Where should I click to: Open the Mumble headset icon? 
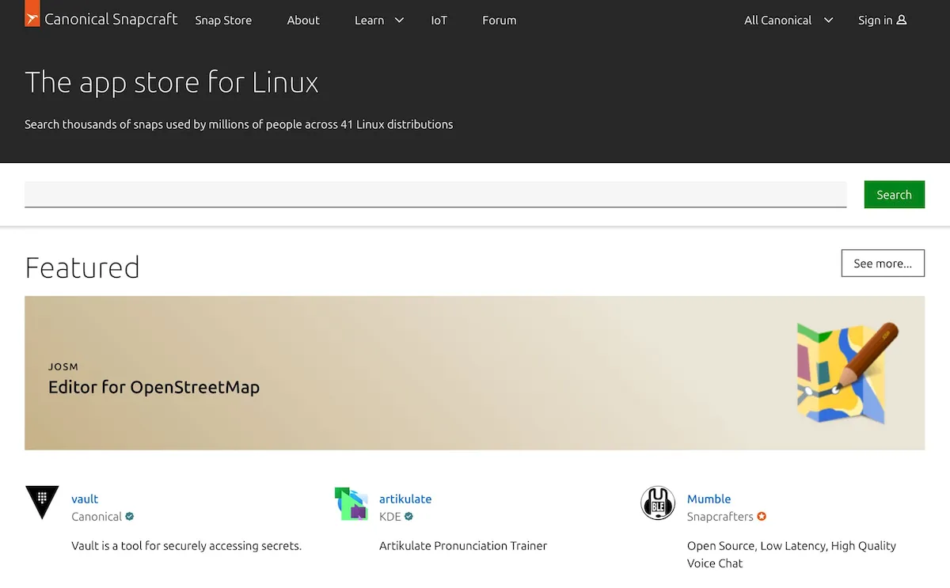coord(658,503)
